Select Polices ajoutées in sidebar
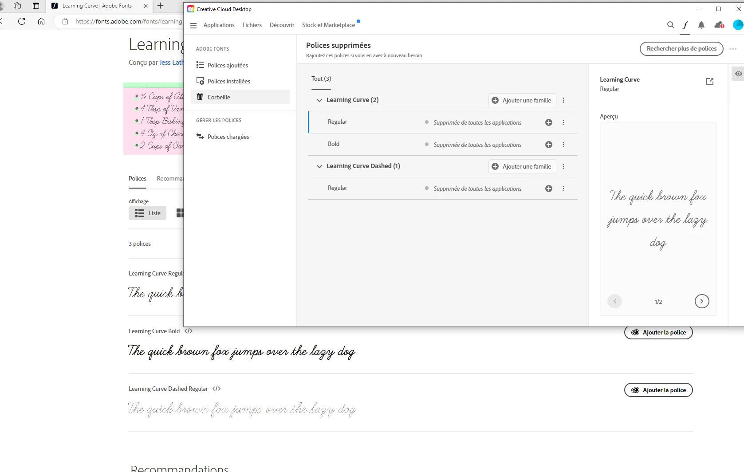The image size is (744, 472). coord(240,65)
